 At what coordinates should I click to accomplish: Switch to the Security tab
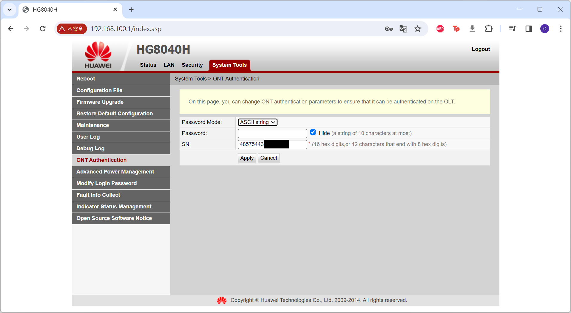tap(192, 65)
